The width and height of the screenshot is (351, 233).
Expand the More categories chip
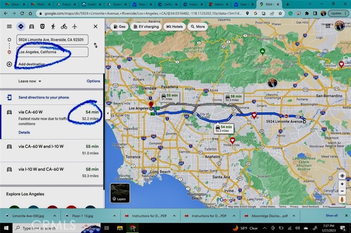coord(197,26)
